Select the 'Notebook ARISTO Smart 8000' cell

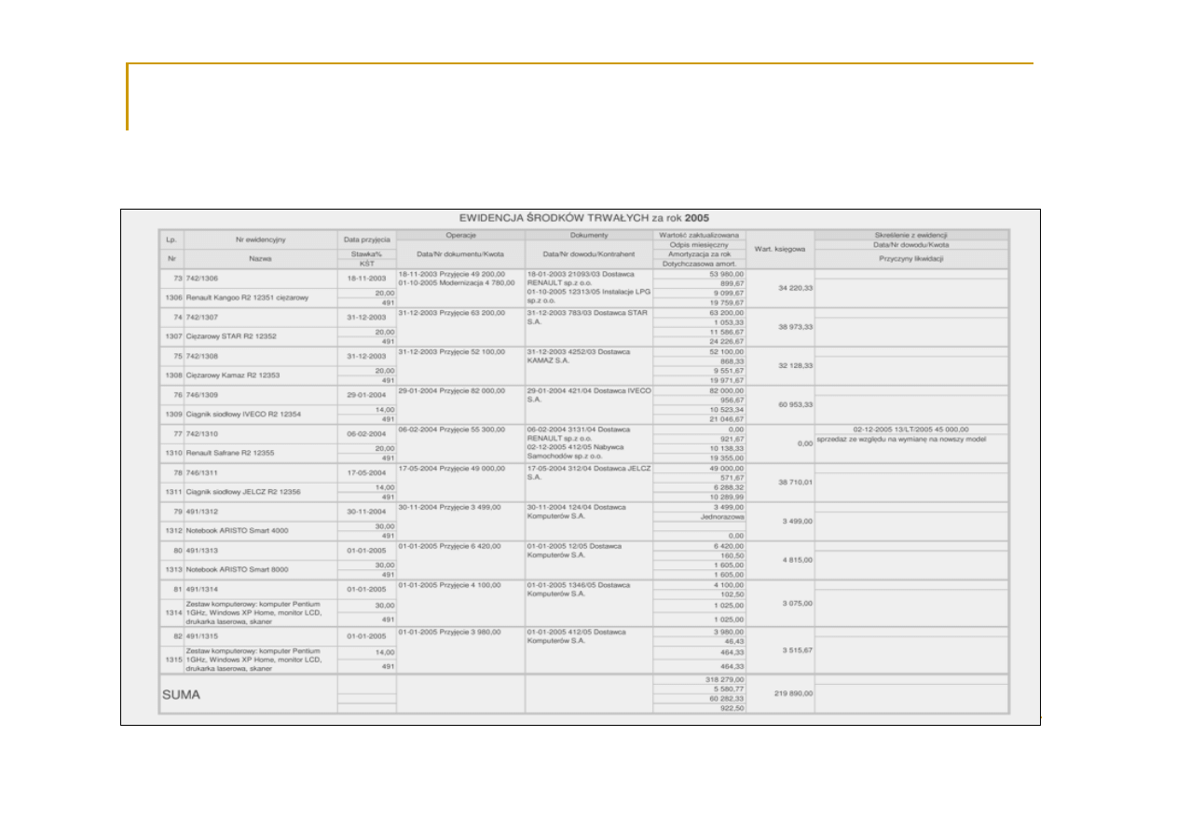point(237,569)
